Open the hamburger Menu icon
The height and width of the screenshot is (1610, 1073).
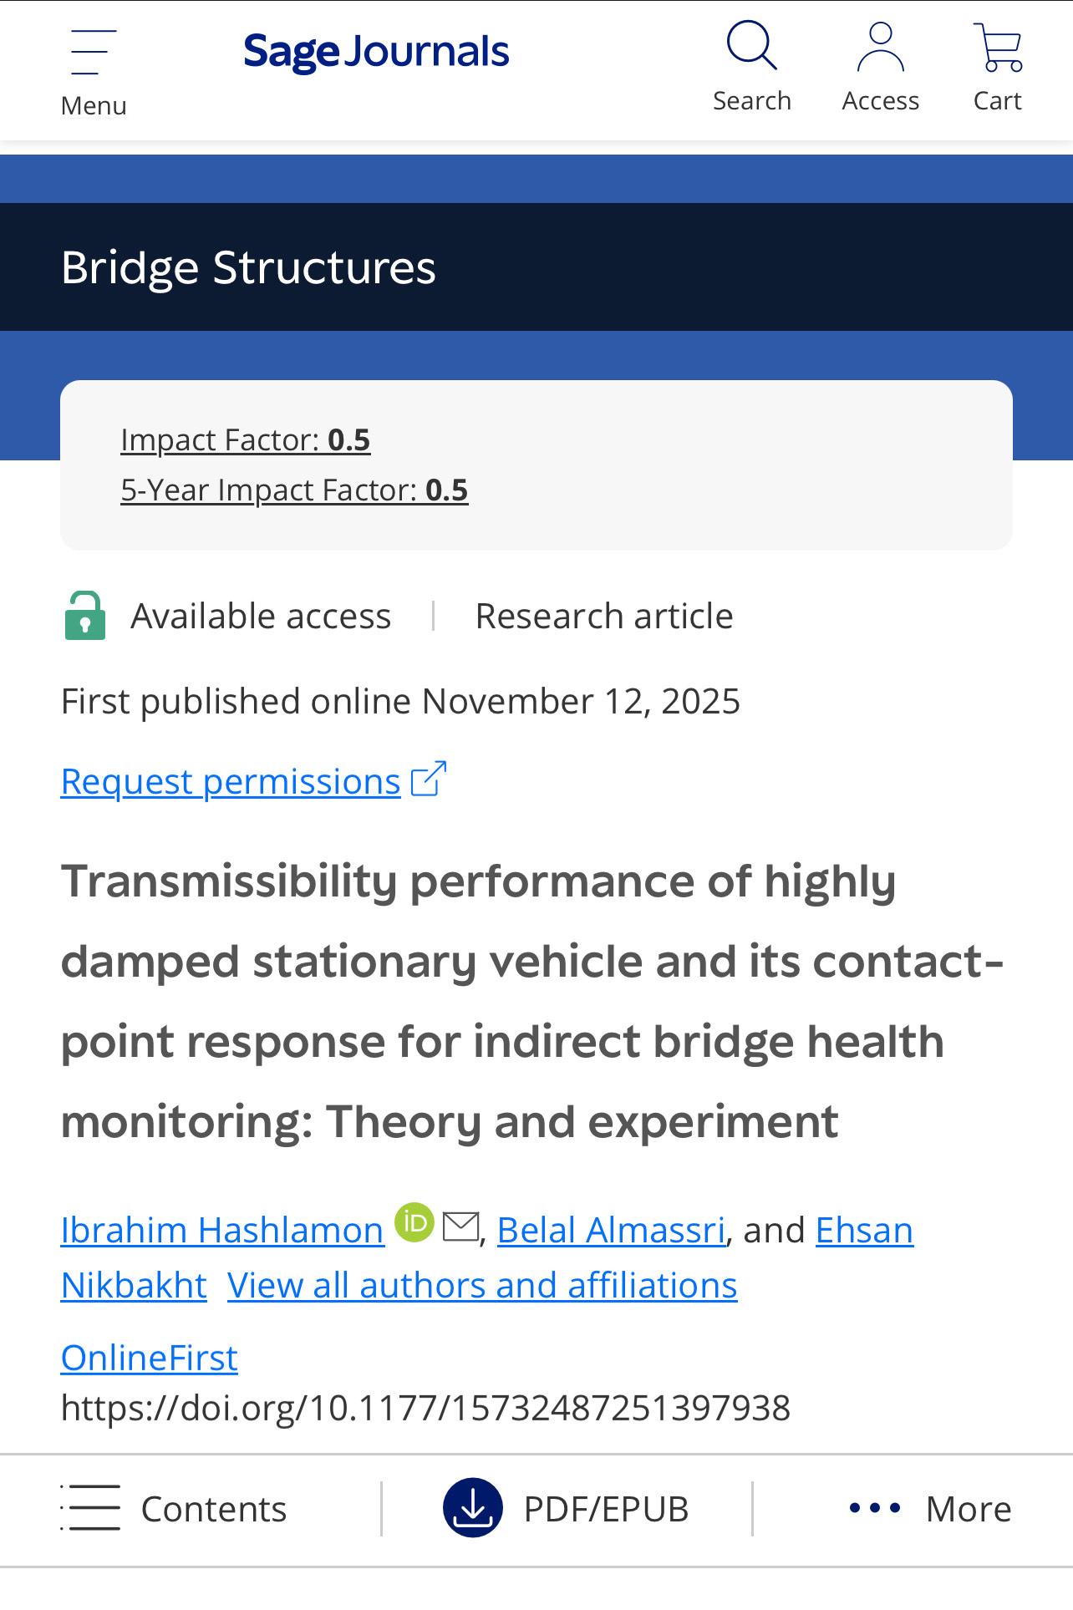(93, 53)
